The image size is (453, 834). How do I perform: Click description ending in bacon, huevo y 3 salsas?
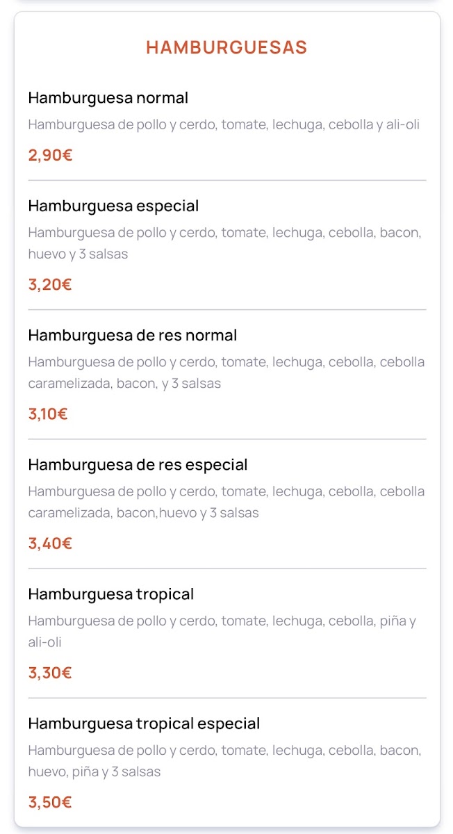point(224,243)
